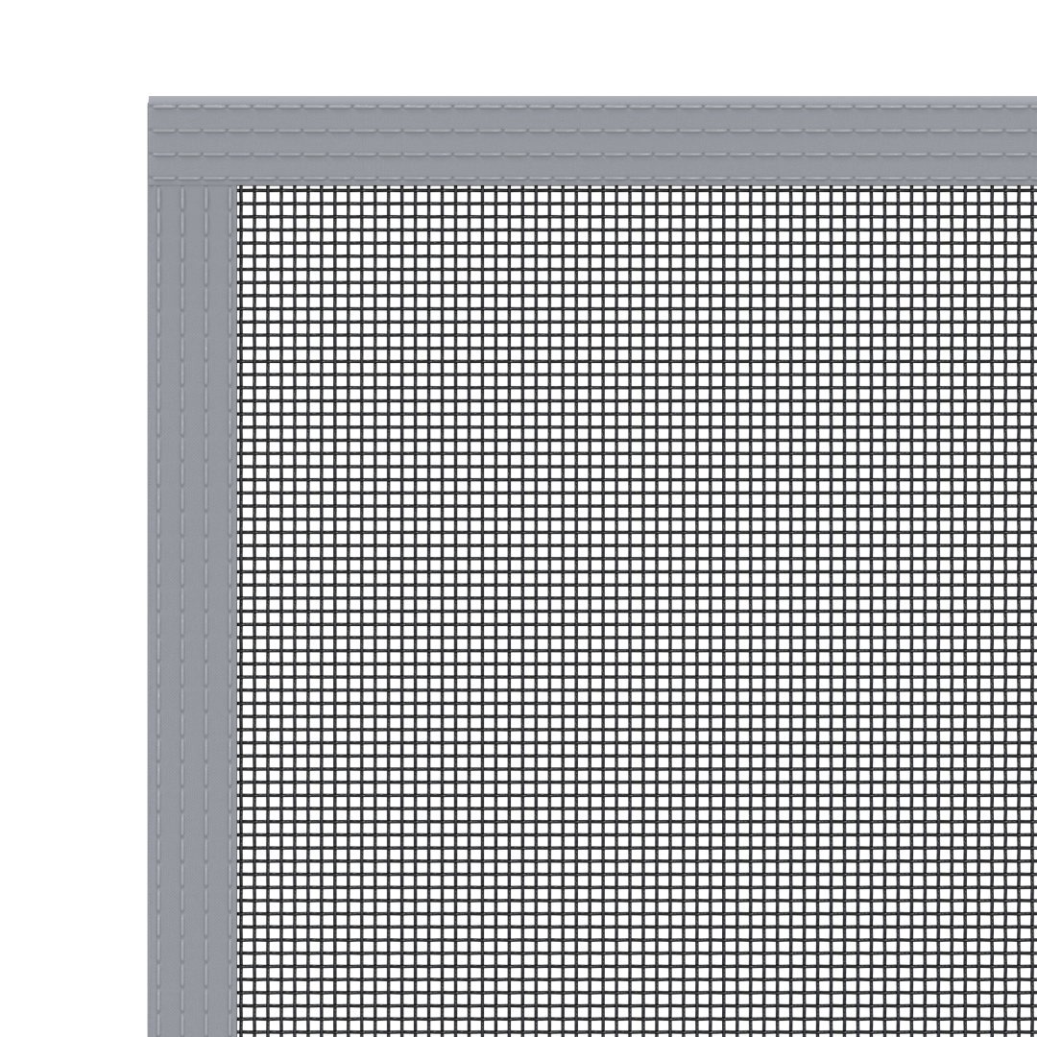
Task: Click the top-left corner of the gray frame
Action: [154, 102]
